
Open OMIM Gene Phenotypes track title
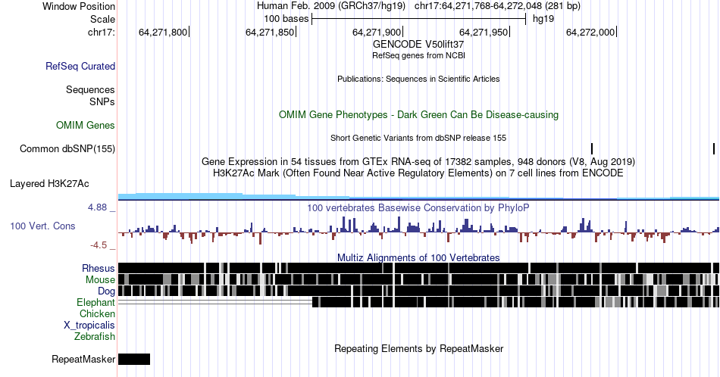click(x=418, y=114)
